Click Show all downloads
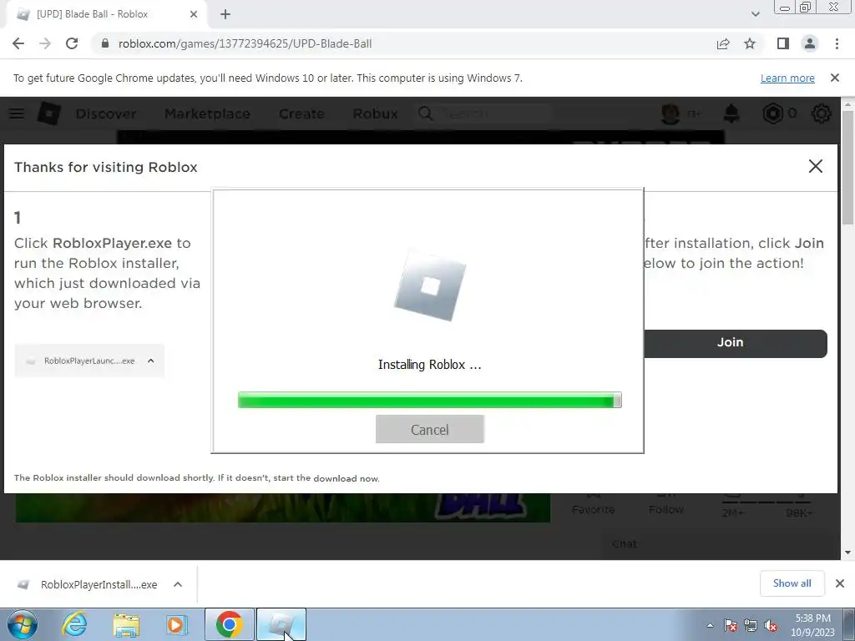This screenshot has width=855, height=641. (792, 583)
